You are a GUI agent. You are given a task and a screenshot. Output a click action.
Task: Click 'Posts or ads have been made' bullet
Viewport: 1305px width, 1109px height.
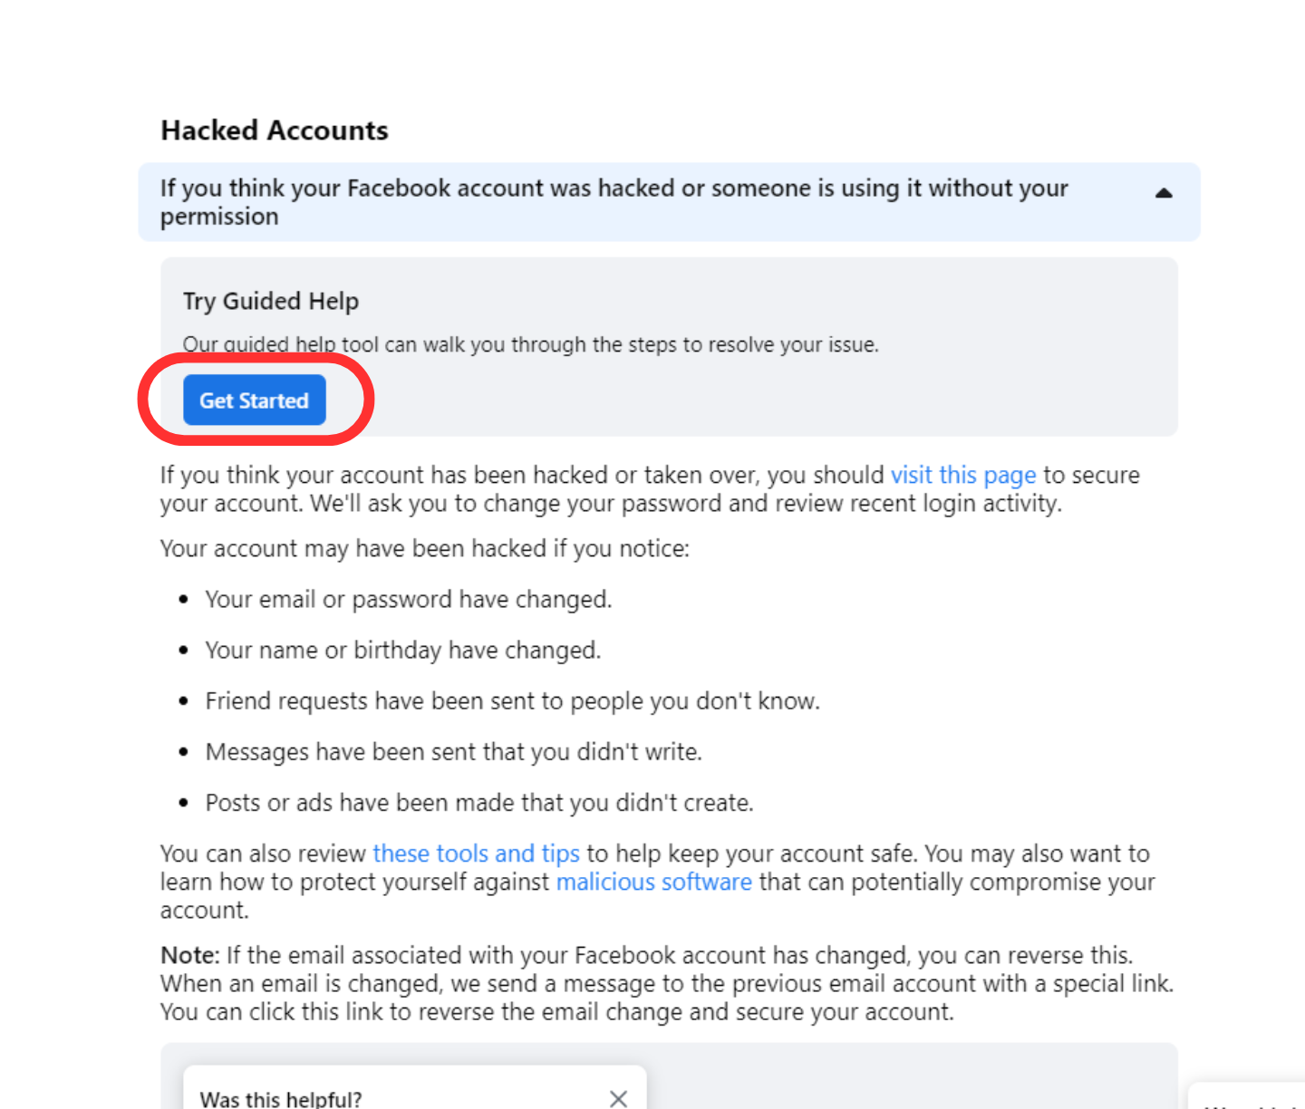[x=478, y=803]
